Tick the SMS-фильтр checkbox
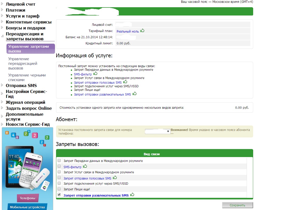 coord(59,166)
